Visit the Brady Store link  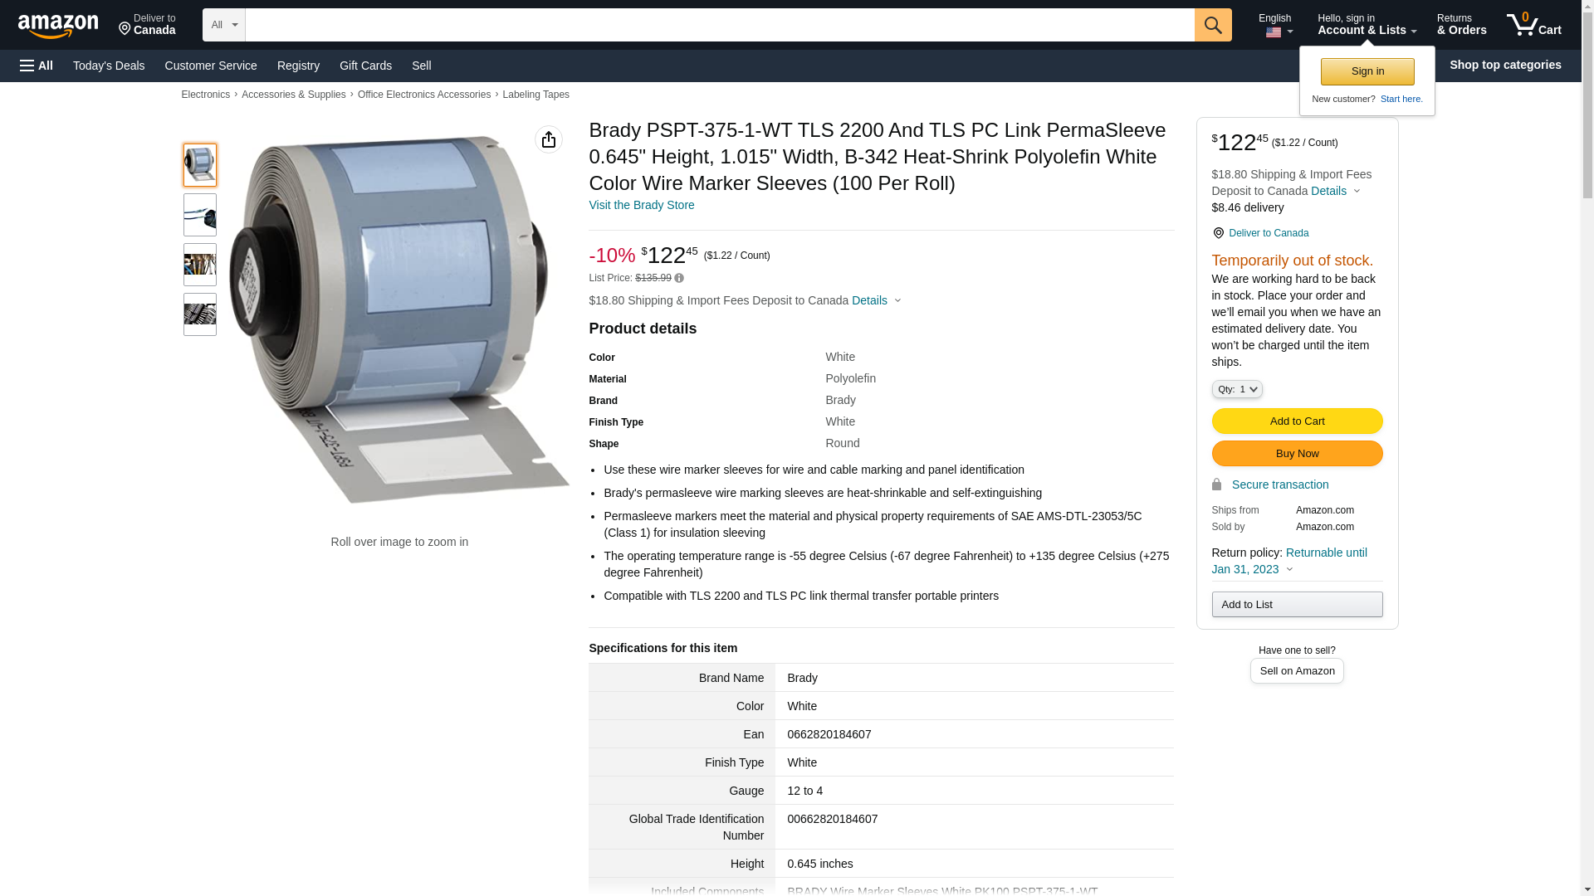pyautogui.click(x=641, y=205)
